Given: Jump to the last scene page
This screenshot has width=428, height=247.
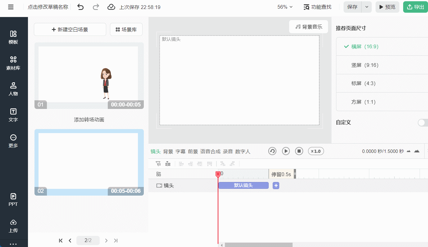Looking at the screenshot, I should click(x=116, y=240).
